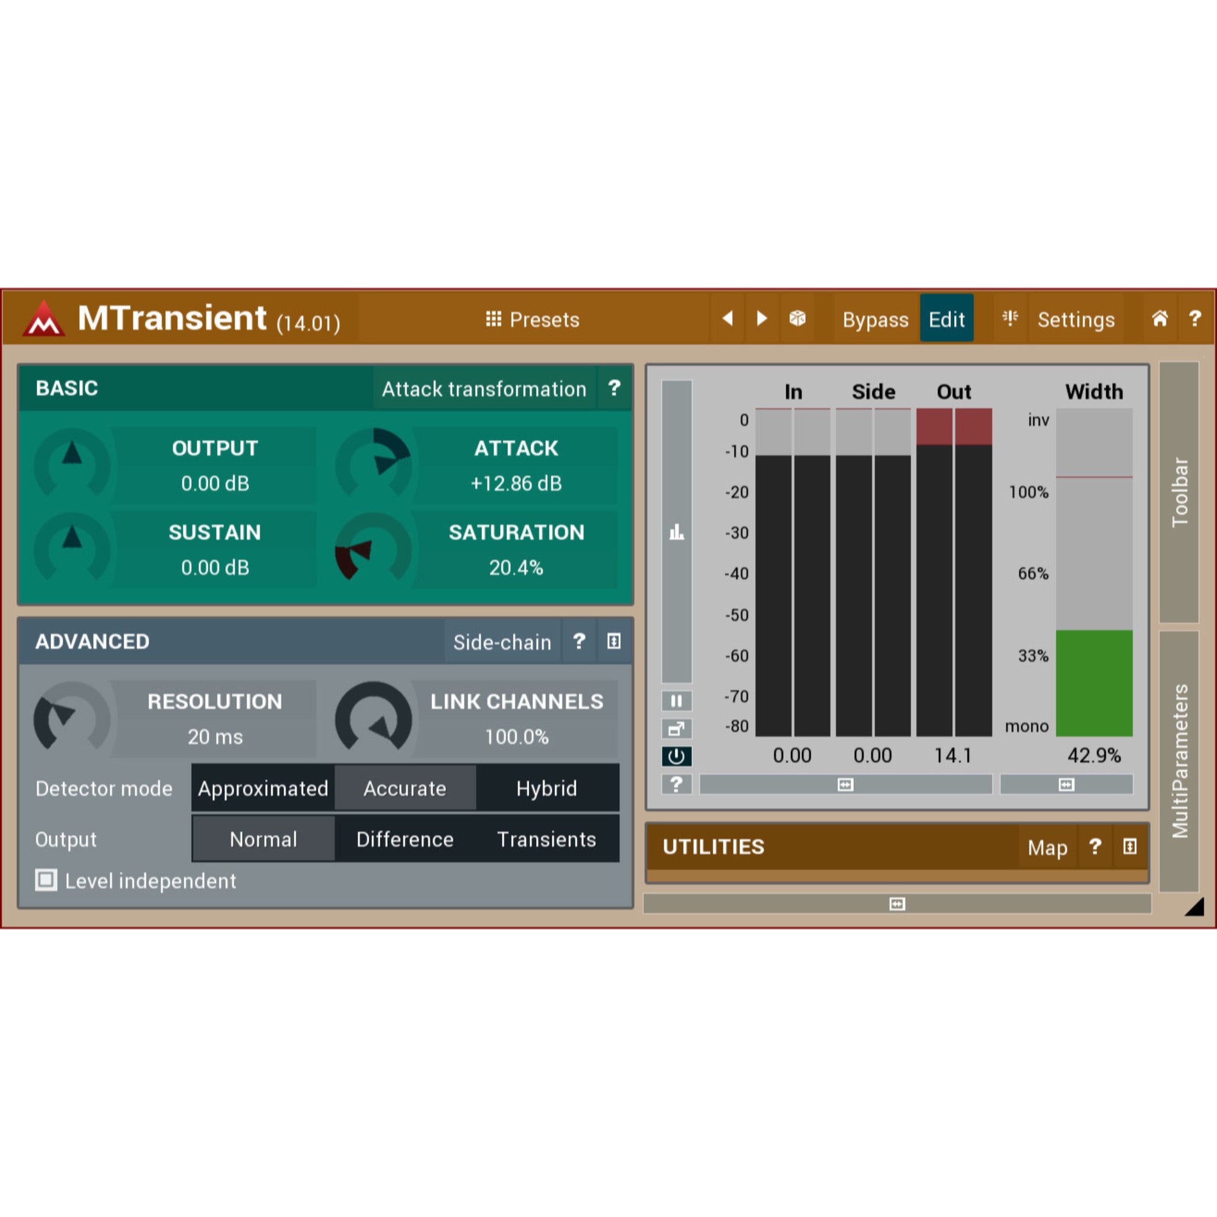This screenshot has height=1217, width=1217.
Task: Toggle the Edit mode button
Action: click(947, 318)
